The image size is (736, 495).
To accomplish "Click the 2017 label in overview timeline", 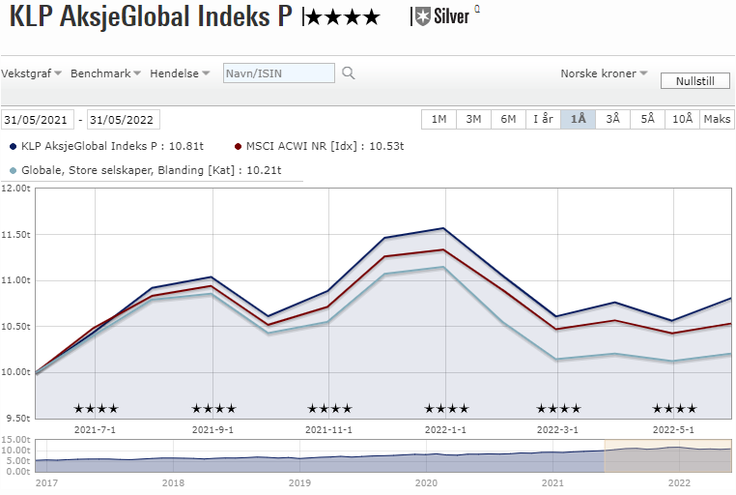I will (x=47, y=482).
